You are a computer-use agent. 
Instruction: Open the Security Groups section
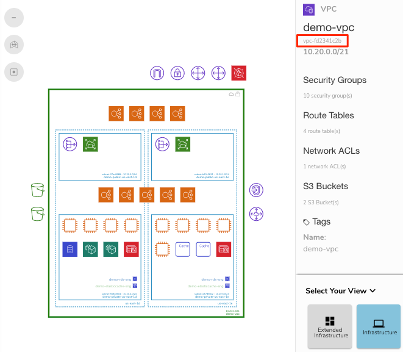[x=335, y=80]
